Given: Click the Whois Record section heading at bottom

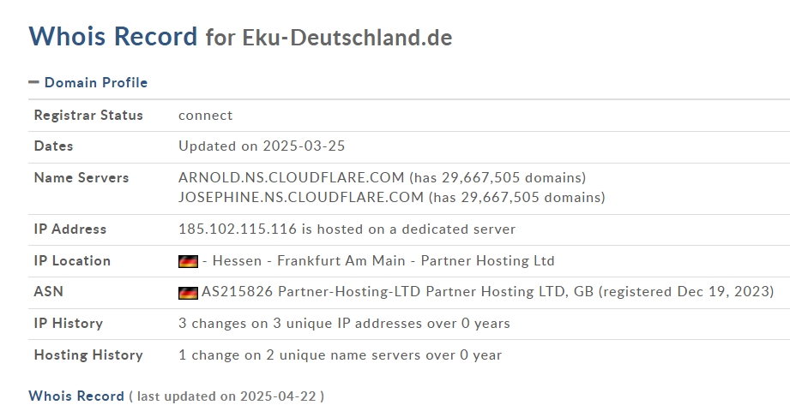Looking at the screenshot, I should coord(76,396).
